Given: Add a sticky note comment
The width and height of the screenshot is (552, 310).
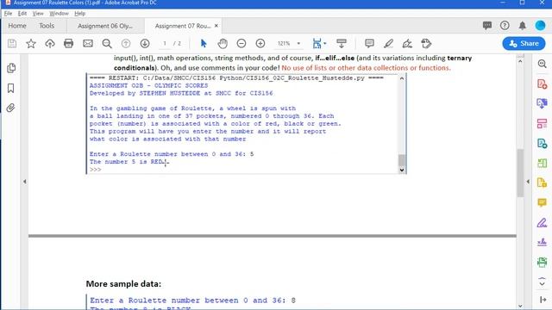Looking at the screenshot, I should pos(369,43).
